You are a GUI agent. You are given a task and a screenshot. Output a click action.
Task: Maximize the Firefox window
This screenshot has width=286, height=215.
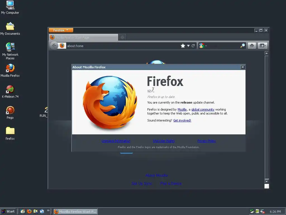click(261, 30)
